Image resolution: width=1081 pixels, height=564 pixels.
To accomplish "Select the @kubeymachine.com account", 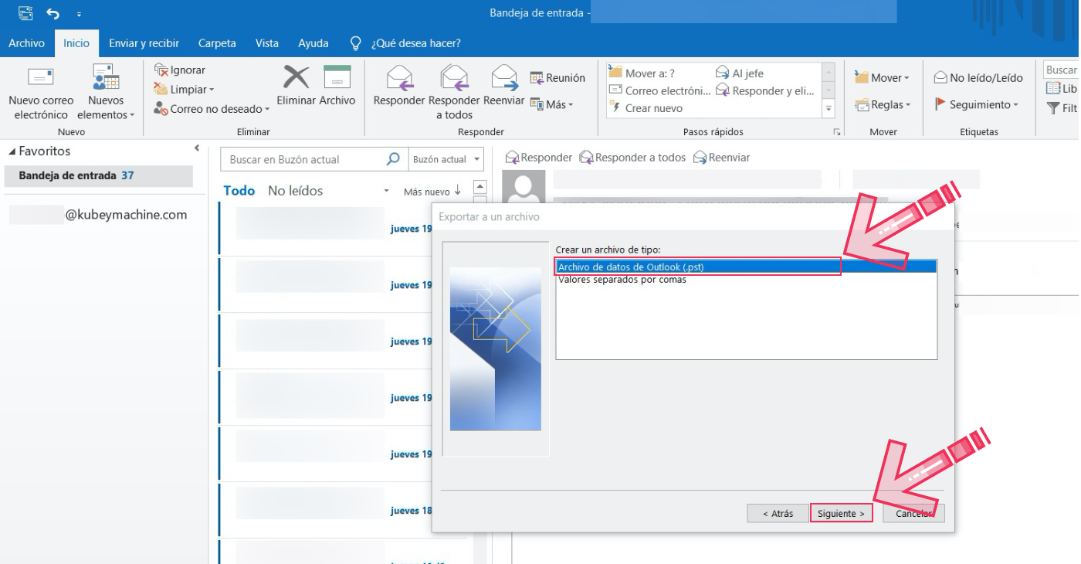I will pyautogui.click(x=99, y=215).
